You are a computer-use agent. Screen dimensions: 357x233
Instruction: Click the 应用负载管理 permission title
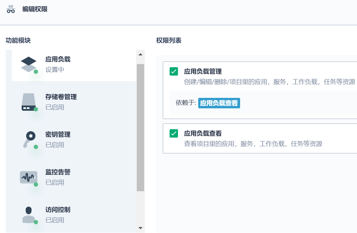point(203,71)
